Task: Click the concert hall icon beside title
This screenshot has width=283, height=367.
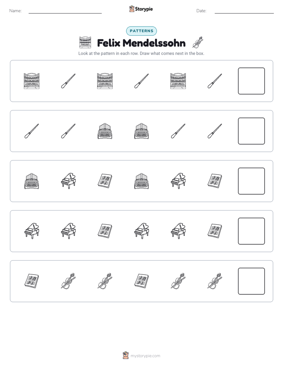Action: [x=85, y=42]
